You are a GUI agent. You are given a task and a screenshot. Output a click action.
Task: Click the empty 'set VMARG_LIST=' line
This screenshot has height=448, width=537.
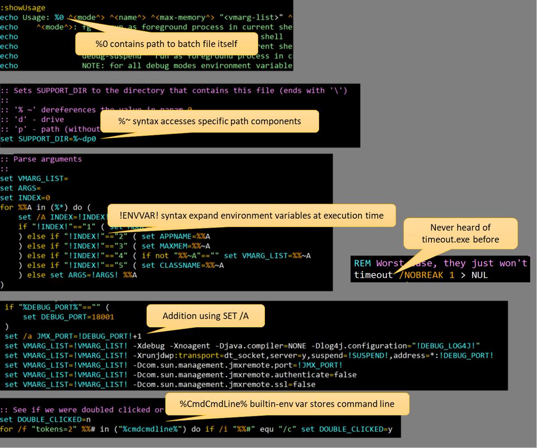[x=34, y=178]
